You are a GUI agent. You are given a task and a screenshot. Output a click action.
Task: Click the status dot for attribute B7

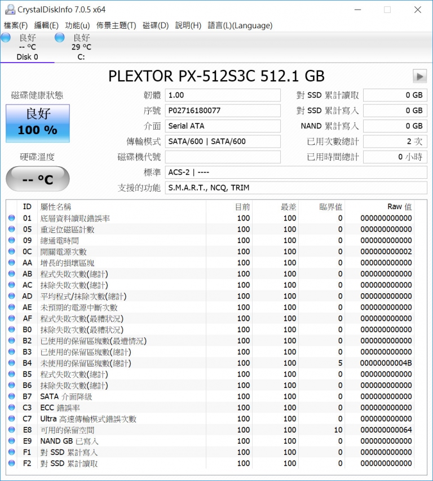12,396
